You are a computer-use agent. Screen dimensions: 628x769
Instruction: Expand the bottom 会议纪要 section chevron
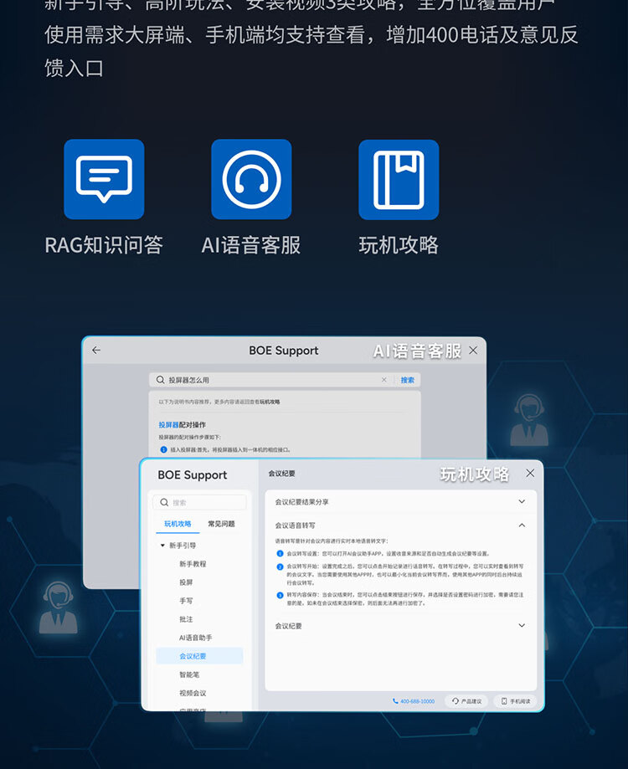pyautogui.click(x=522, y=625)
